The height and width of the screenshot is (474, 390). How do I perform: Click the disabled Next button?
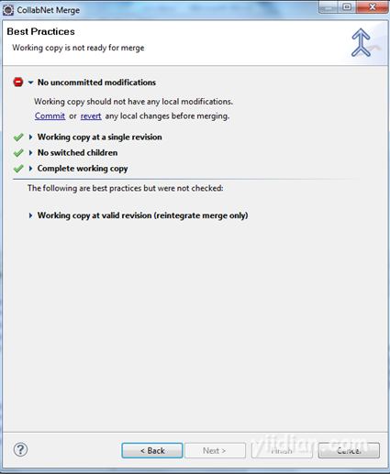pyautogui.click(x=215, y=450)
